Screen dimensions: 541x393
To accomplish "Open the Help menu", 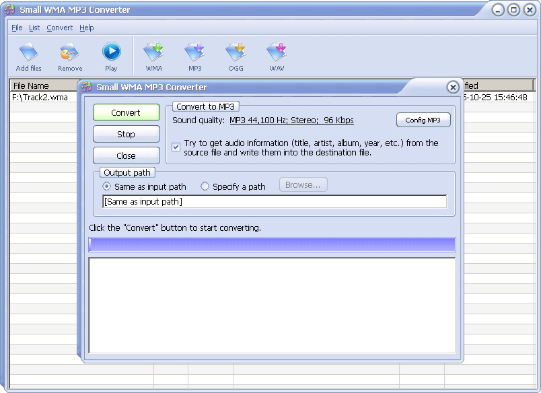I will point(87,28).
